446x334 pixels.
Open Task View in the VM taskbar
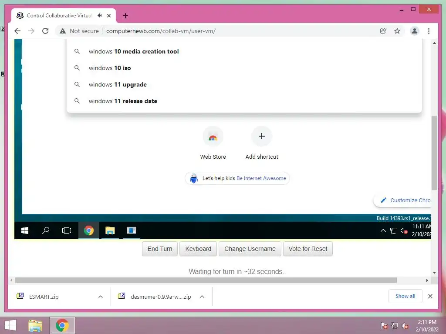tap(67, 230)
